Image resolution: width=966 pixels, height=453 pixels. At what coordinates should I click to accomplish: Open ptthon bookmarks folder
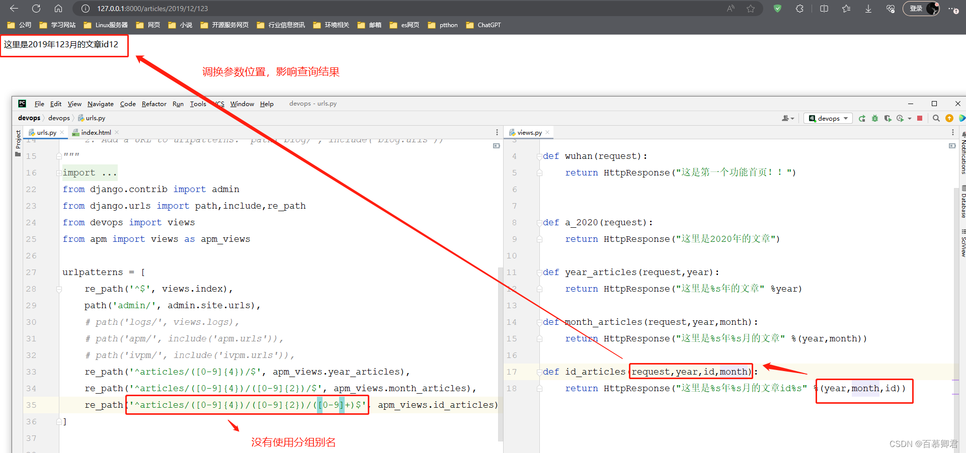[x=443, y=25]
